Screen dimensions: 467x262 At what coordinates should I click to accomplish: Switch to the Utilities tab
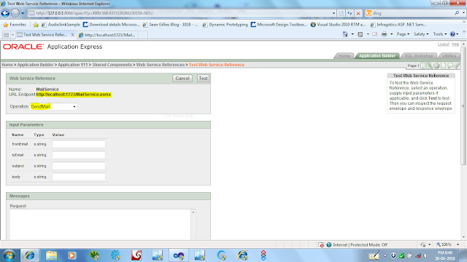tap(449, 56)
